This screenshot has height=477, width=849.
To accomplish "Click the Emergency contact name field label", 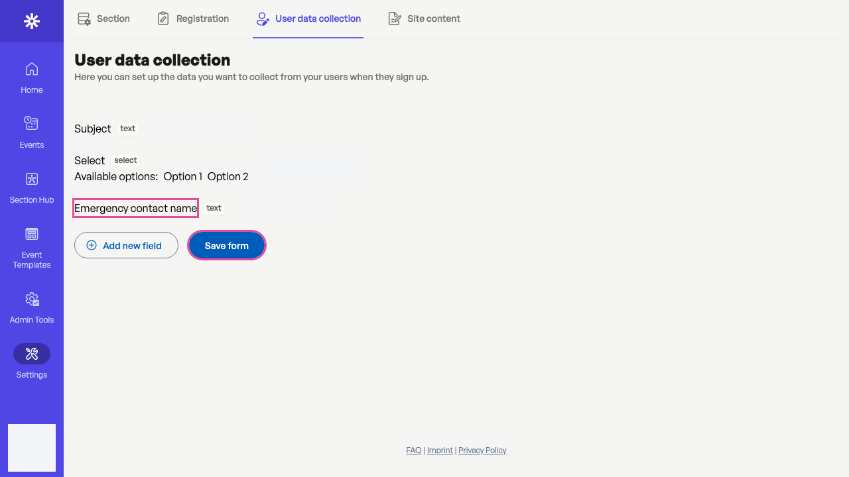I will 135,208.
